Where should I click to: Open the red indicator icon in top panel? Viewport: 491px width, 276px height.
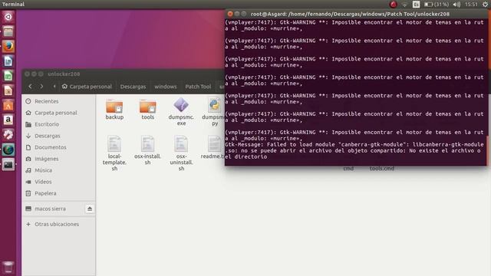coord(394,5)
